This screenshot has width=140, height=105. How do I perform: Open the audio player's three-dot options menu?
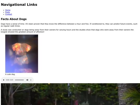point(31,80)
